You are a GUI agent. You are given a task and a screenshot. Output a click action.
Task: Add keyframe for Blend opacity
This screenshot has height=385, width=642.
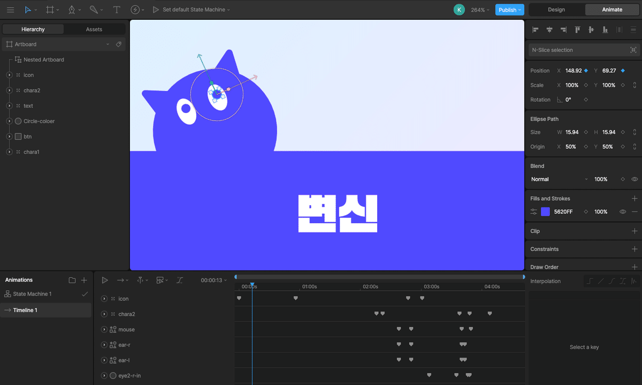(623, 179)
